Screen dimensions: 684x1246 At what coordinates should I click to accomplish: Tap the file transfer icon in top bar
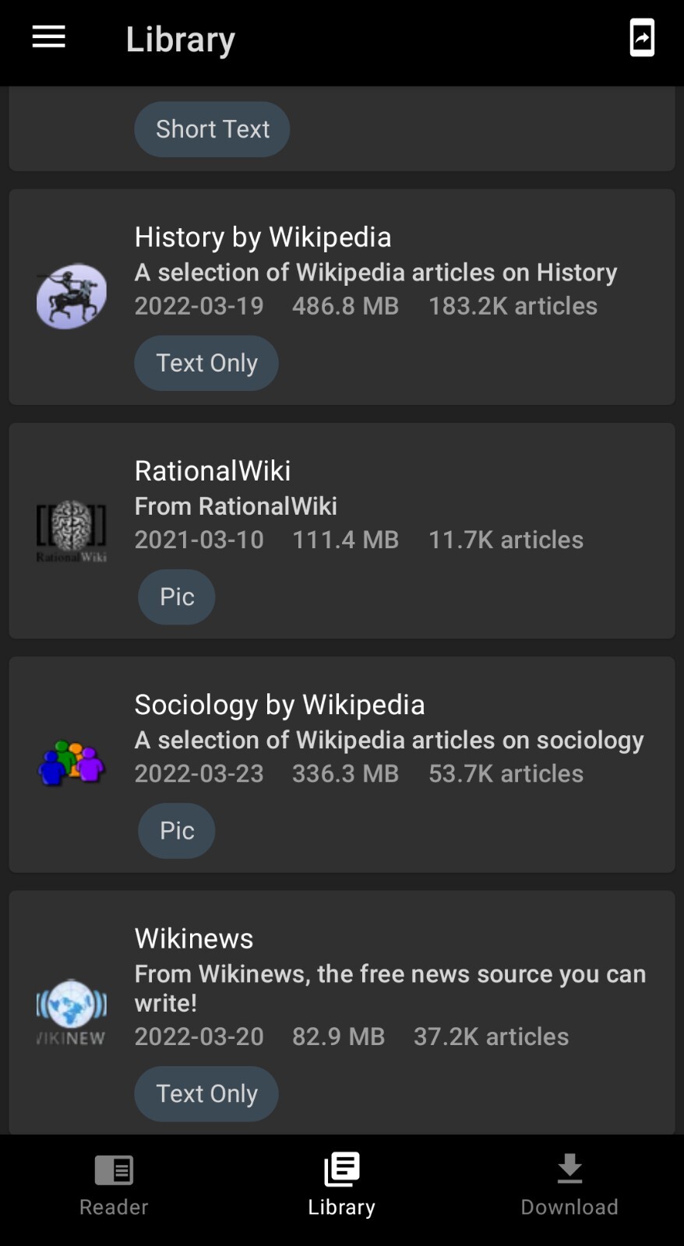(642, 37)
